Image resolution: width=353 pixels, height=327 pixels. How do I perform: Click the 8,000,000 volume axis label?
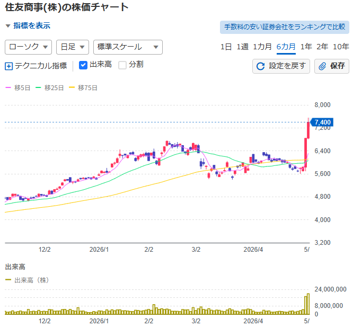click(329, 306)
